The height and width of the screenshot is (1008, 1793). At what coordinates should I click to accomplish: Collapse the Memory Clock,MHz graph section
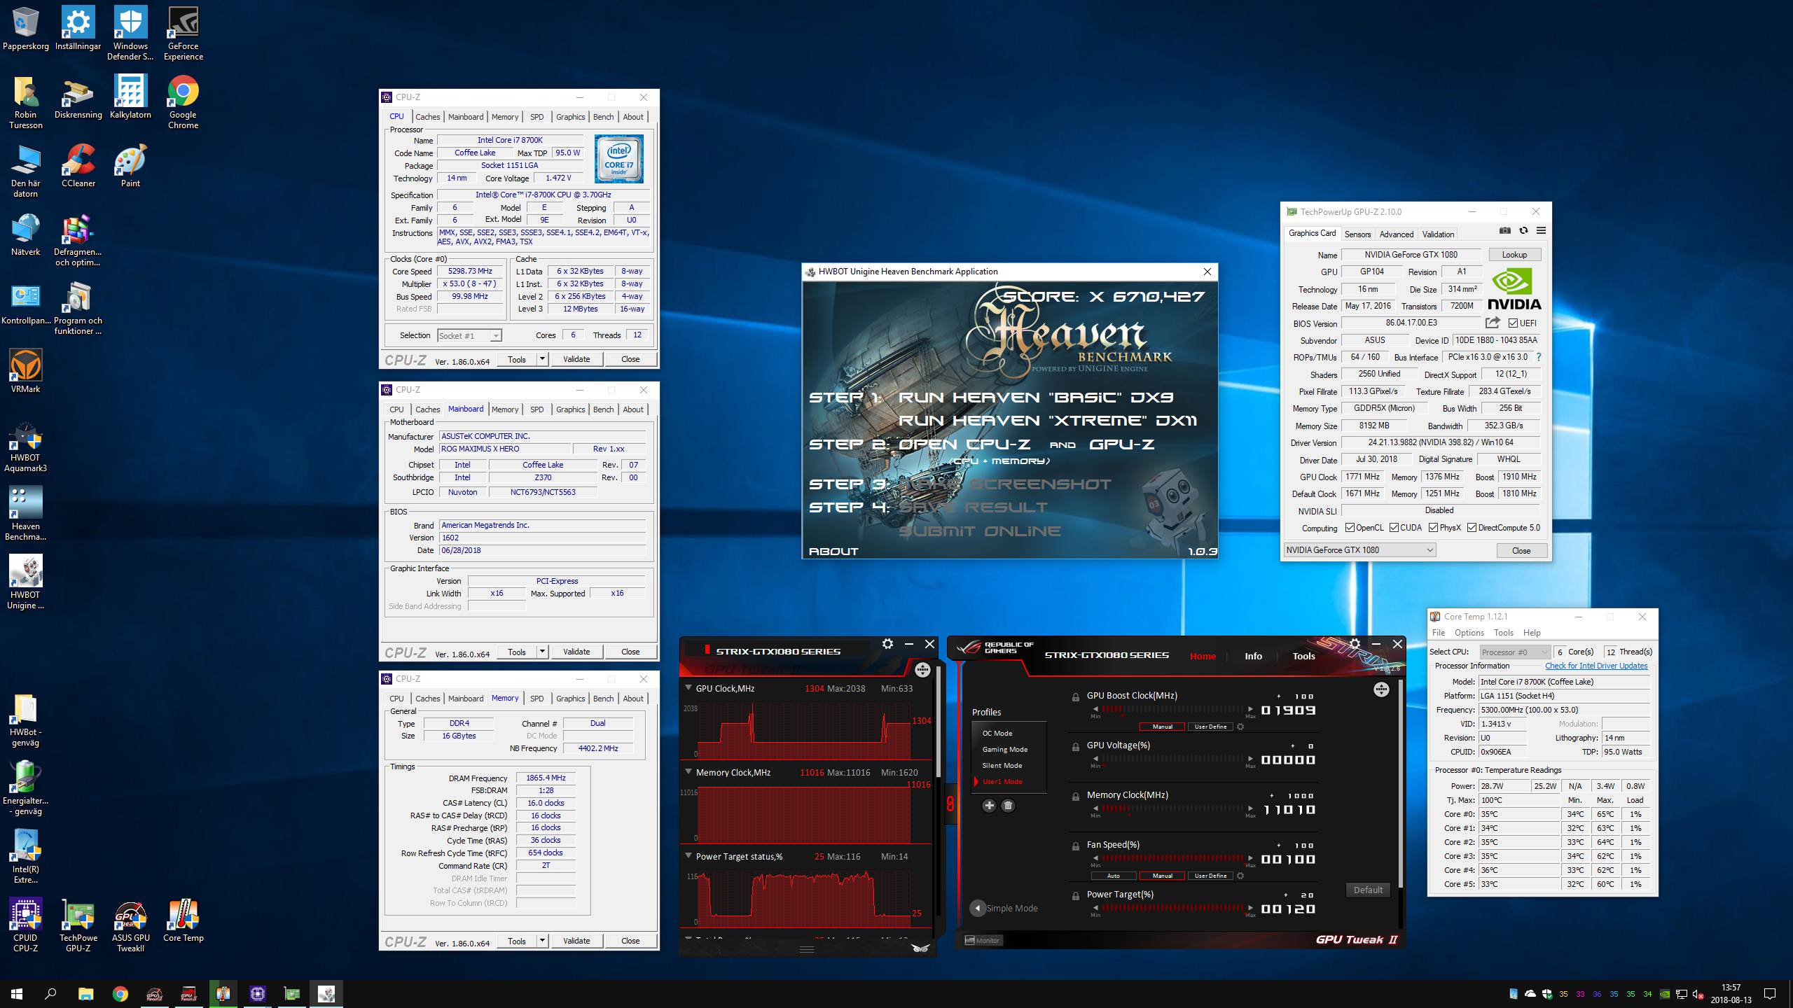(x=688, y=772)
